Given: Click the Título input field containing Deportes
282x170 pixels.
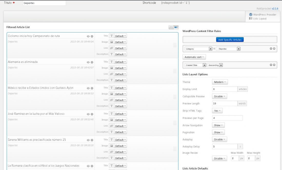Looking at the screenshot, I should click(44, 3).
